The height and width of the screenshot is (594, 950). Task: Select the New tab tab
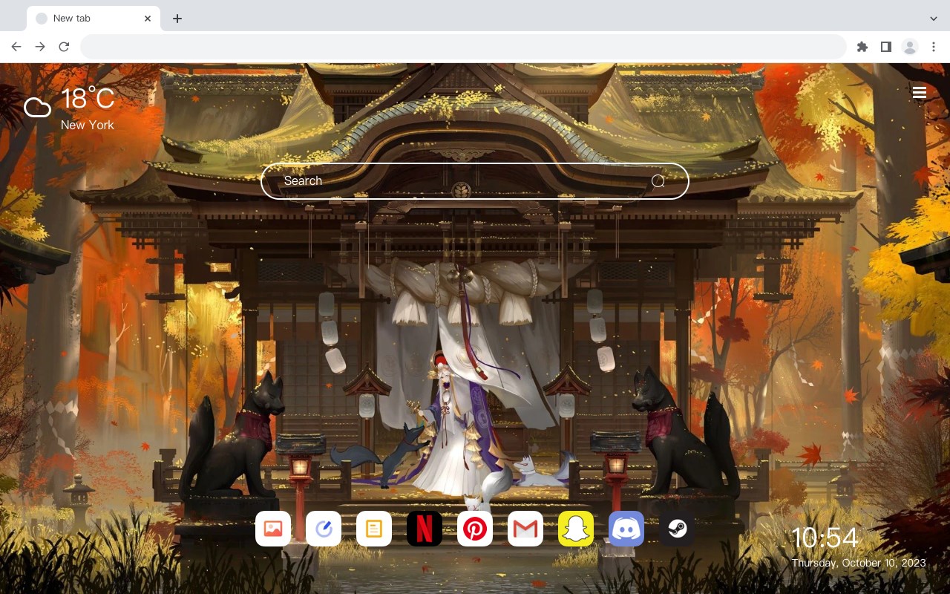pos(94,19)
